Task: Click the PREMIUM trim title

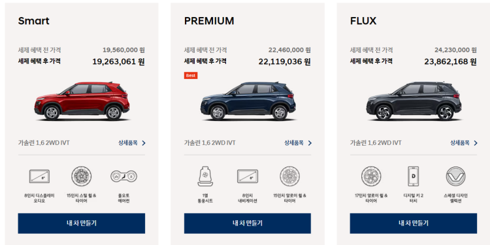Action: point(209,21)
